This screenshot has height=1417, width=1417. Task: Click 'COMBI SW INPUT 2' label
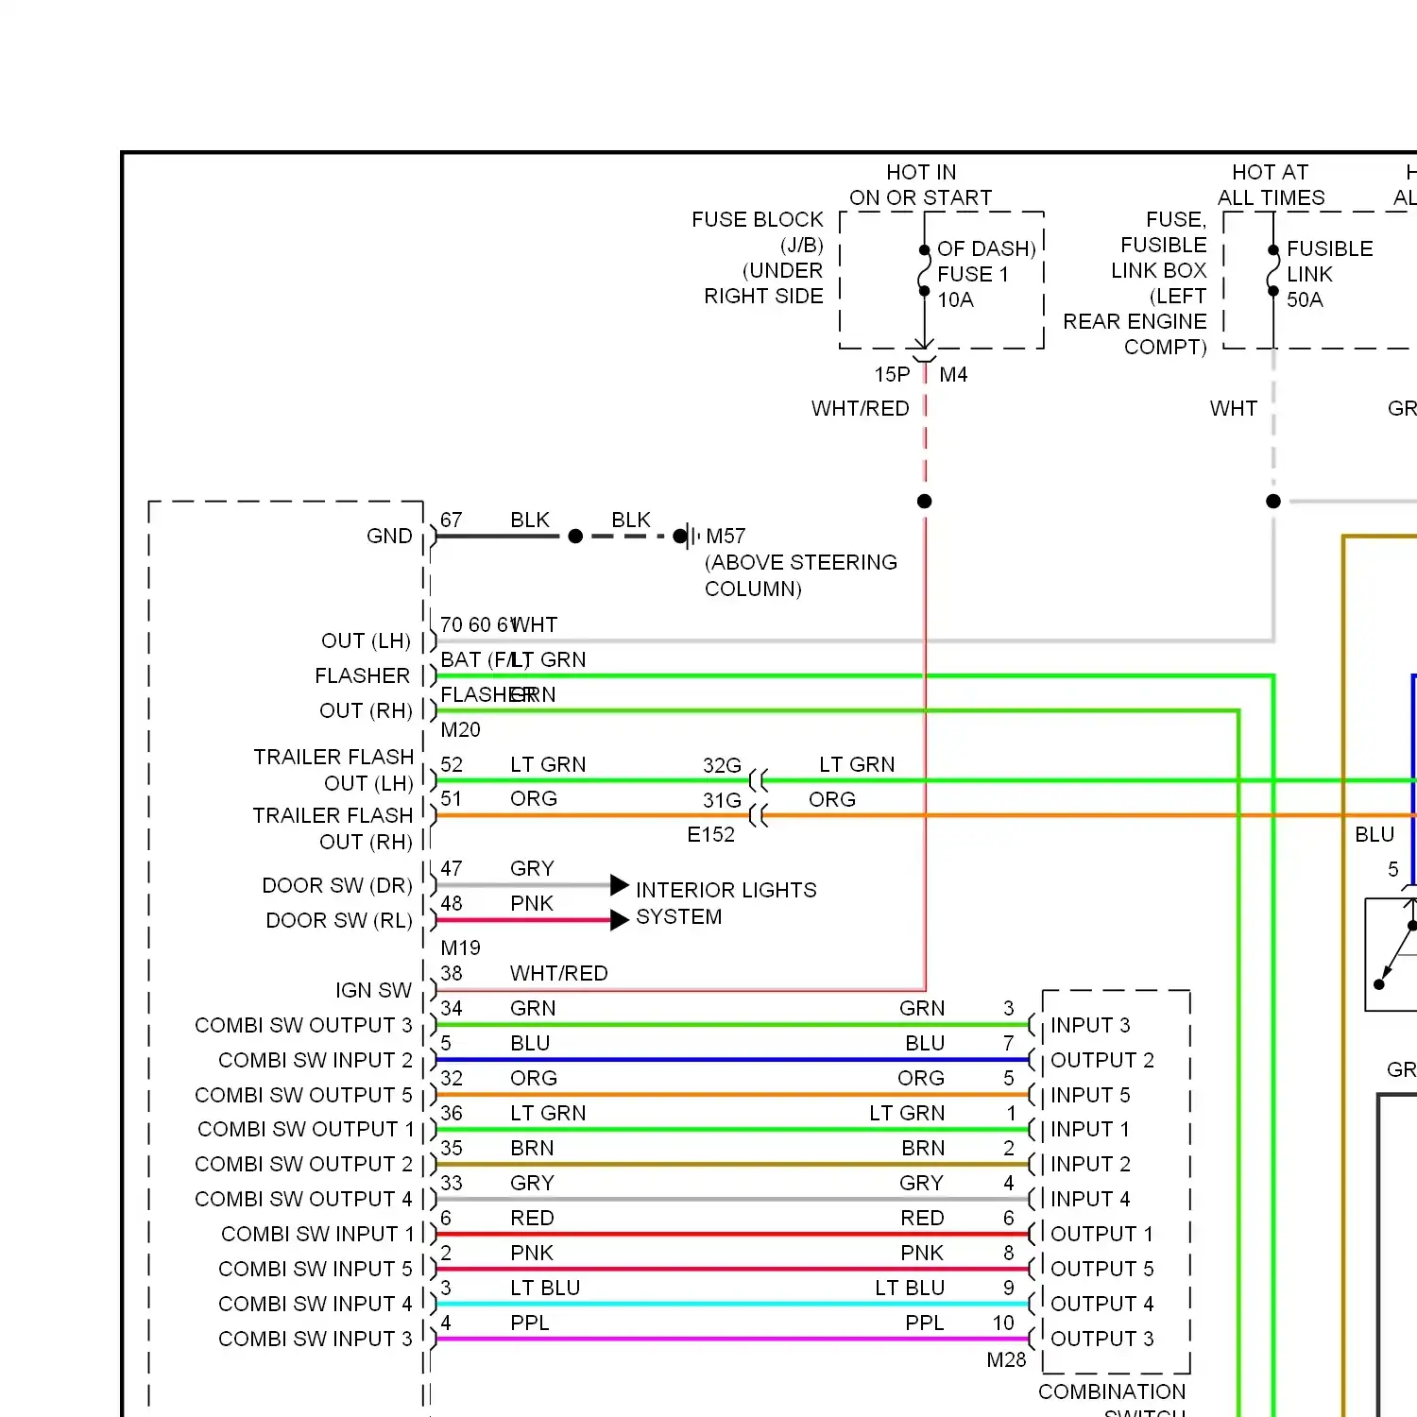[x=316, y=1060]
